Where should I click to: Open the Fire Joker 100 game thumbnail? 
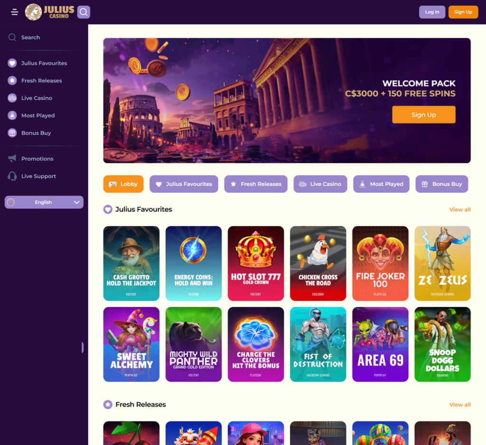click(380, 263)
